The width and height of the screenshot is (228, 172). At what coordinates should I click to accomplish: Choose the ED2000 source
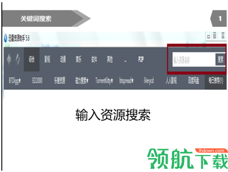pyautogui.click(x=37, y=81)
